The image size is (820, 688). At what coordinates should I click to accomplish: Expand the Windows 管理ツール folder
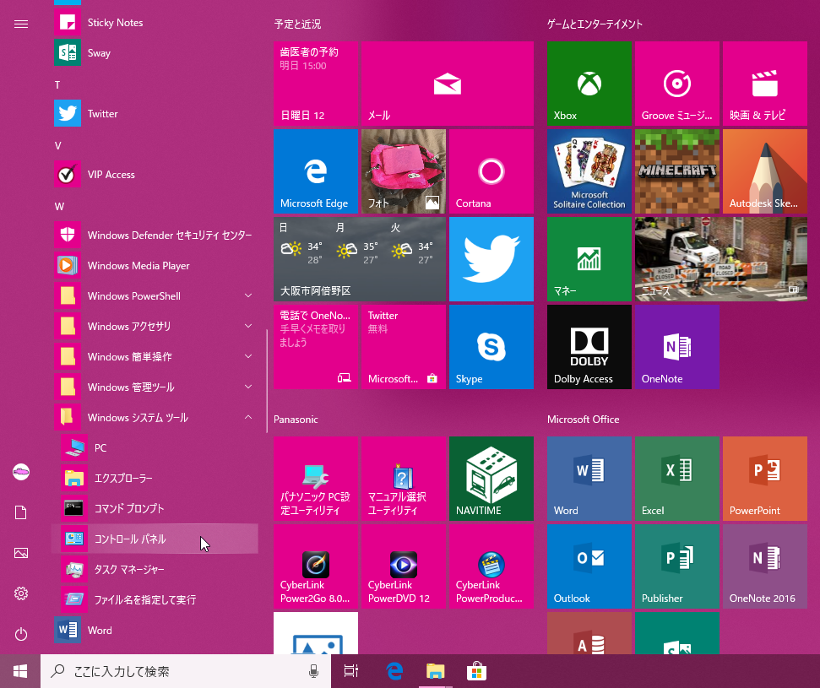click(155, 387)
